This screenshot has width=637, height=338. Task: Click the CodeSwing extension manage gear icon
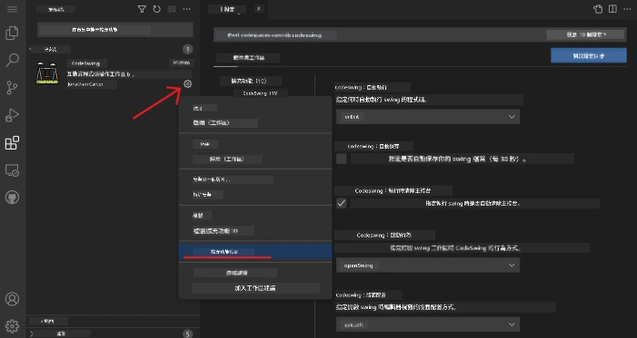(187, 84)
